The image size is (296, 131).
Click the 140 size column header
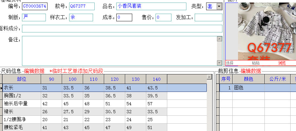[157, 79]
